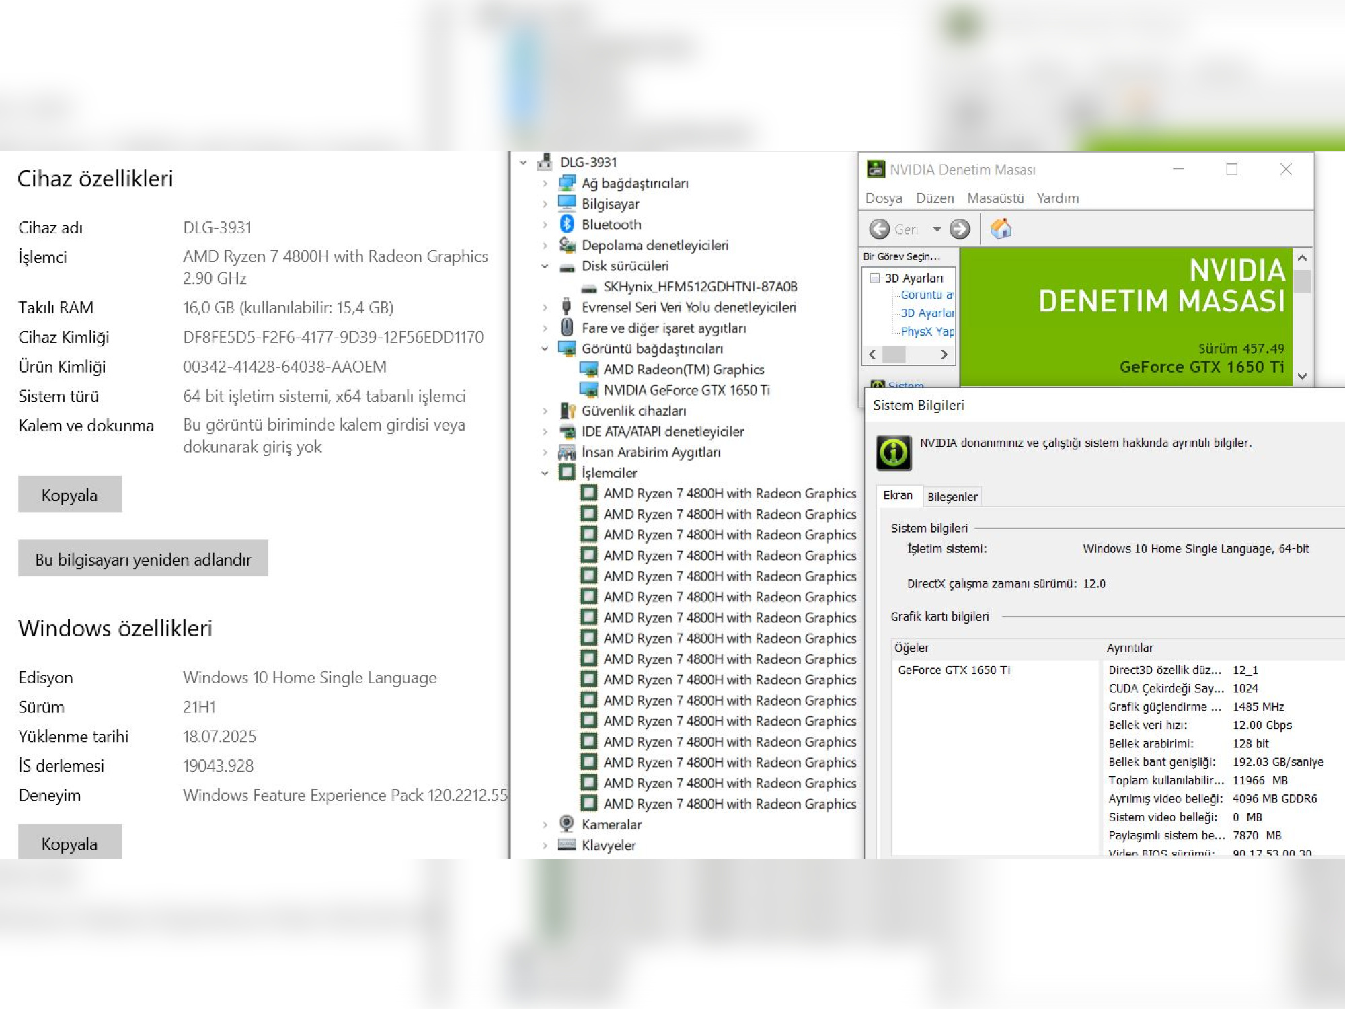Click the Kameralar webcam icon
The height and width of the screenshot is (1009, 1345).
[567, 824]
